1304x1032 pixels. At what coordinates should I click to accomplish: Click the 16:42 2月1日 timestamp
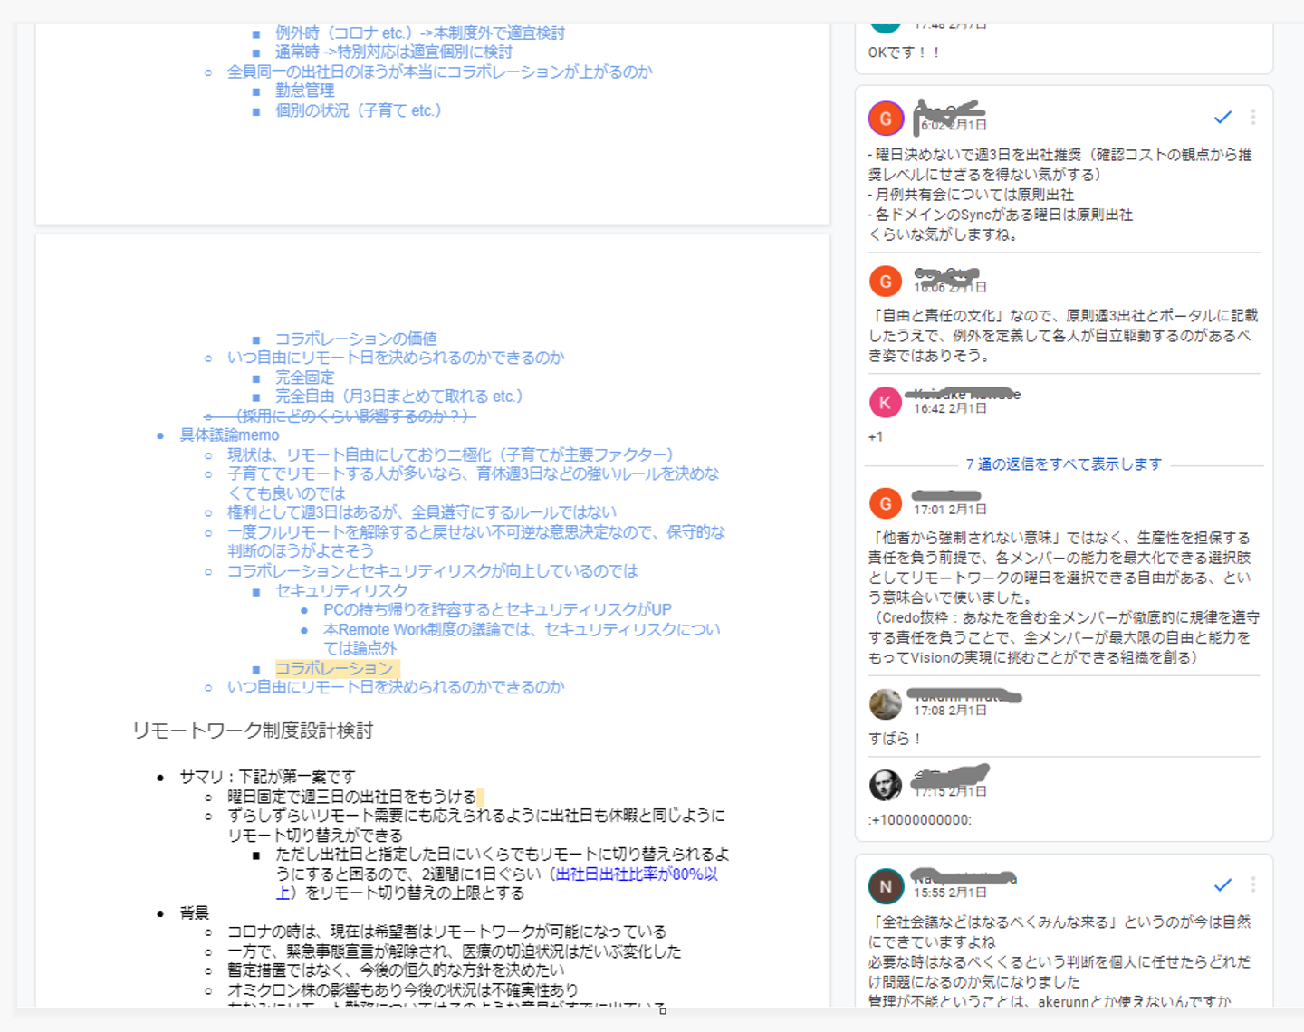950,408
